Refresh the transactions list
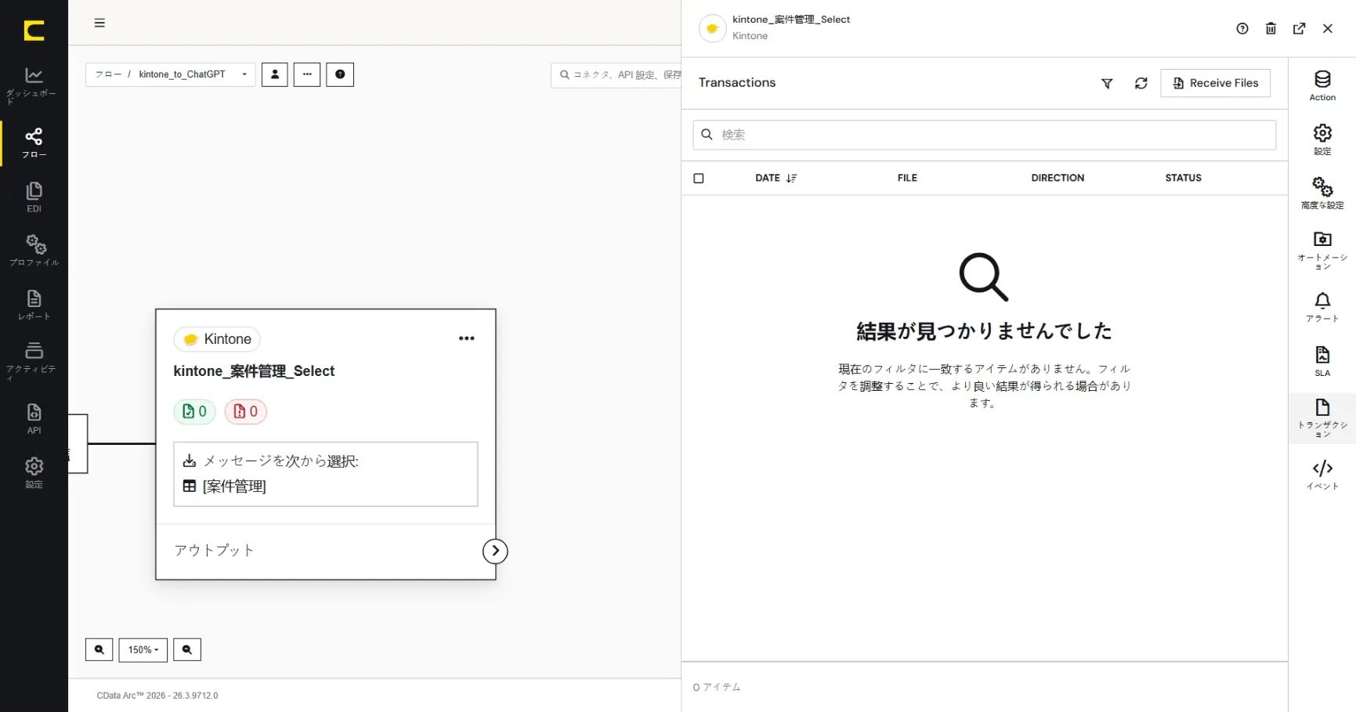Viewport: 1356px width, 712px height. (x=1141, y=83)
